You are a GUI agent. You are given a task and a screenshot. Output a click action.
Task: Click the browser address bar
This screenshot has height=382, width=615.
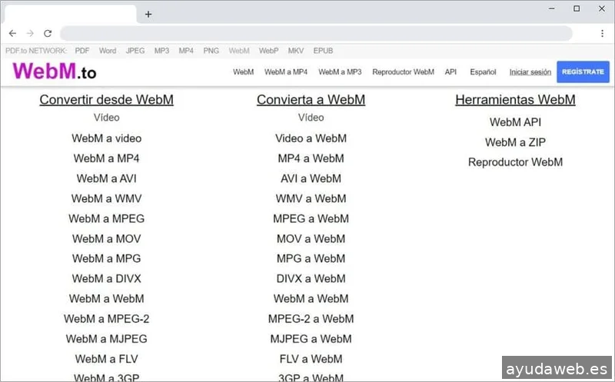click(x=315, y=34)
